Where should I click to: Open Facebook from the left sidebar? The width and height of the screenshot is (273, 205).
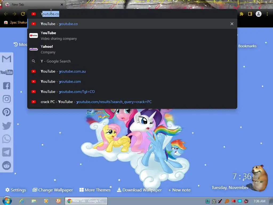7,86
